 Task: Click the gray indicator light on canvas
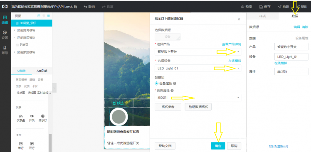coord(118,117)
